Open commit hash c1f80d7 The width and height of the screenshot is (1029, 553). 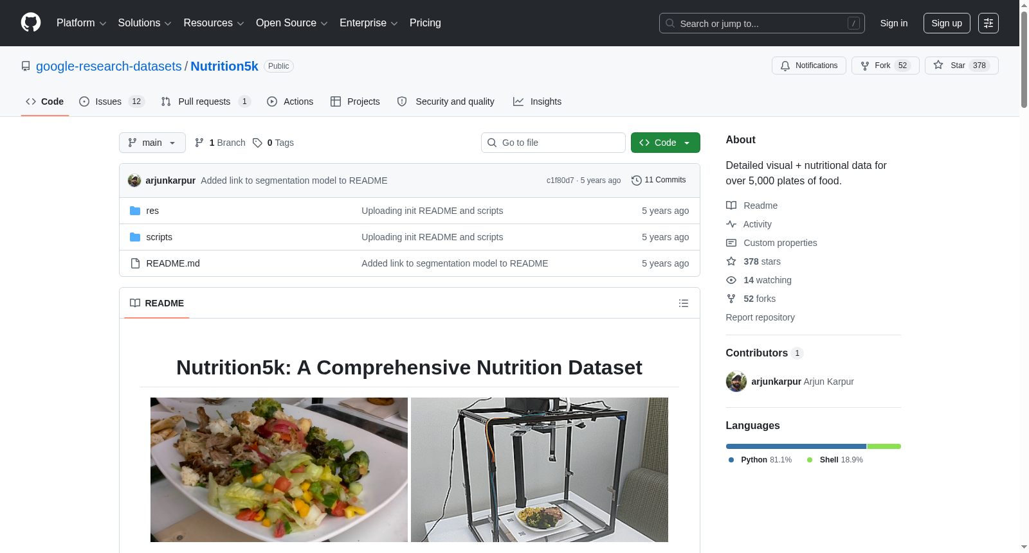coord(560,180)
